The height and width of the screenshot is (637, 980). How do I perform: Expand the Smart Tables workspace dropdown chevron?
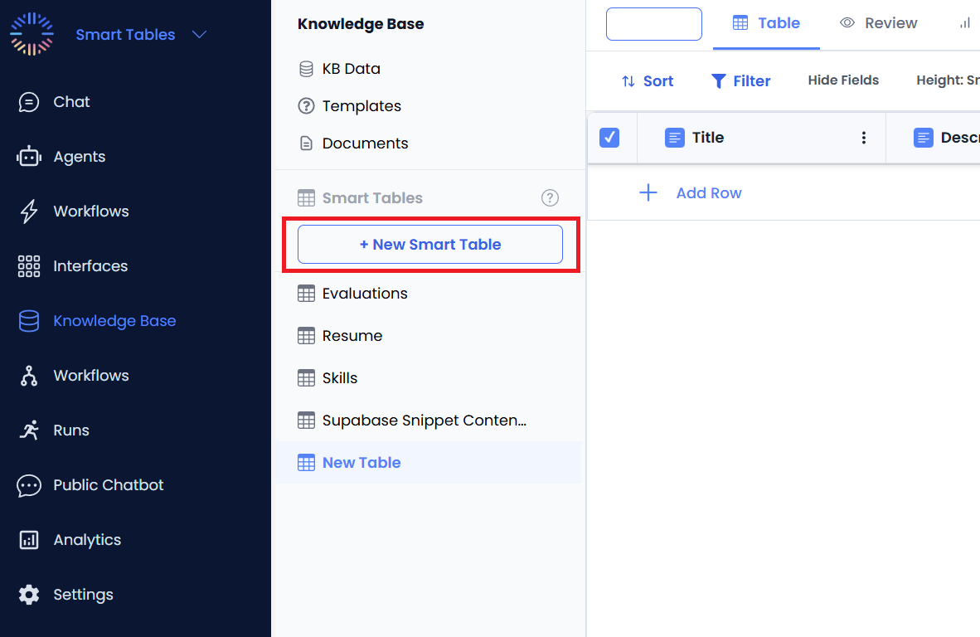(199, 35)
